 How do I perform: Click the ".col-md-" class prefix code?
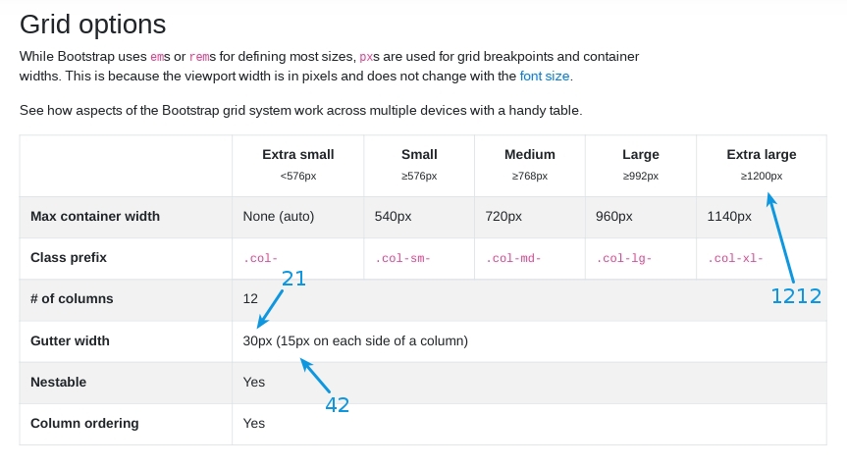click(x=513, y=259)
